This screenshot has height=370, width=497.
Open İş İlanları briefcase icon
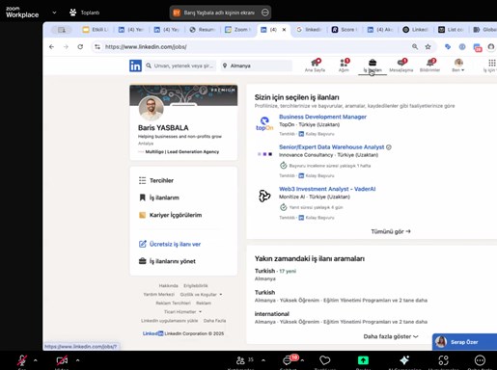373,66
